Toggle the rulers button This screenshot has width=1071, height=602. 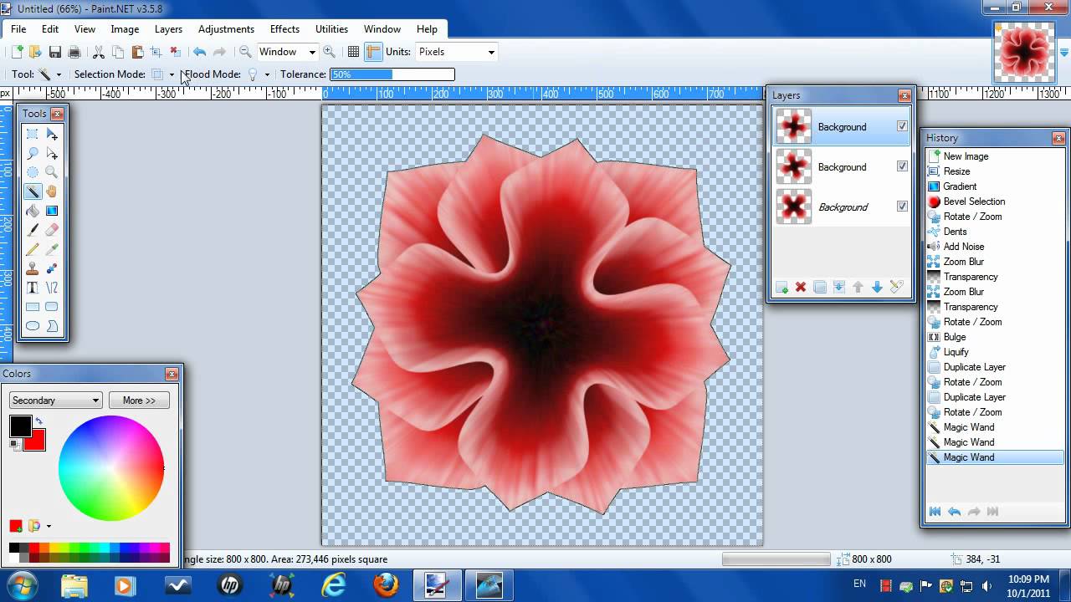(373, 52)
